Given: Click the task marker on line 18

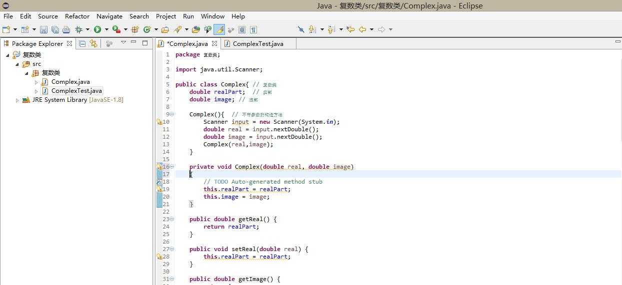Looking at the screenshot, I should point(159,182).
